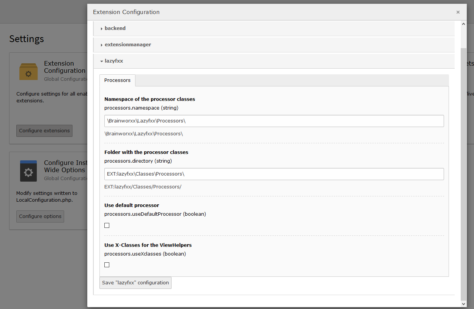Click the Configure options button
This screenshot has height=309, width=474.
(x=40, y=216)
